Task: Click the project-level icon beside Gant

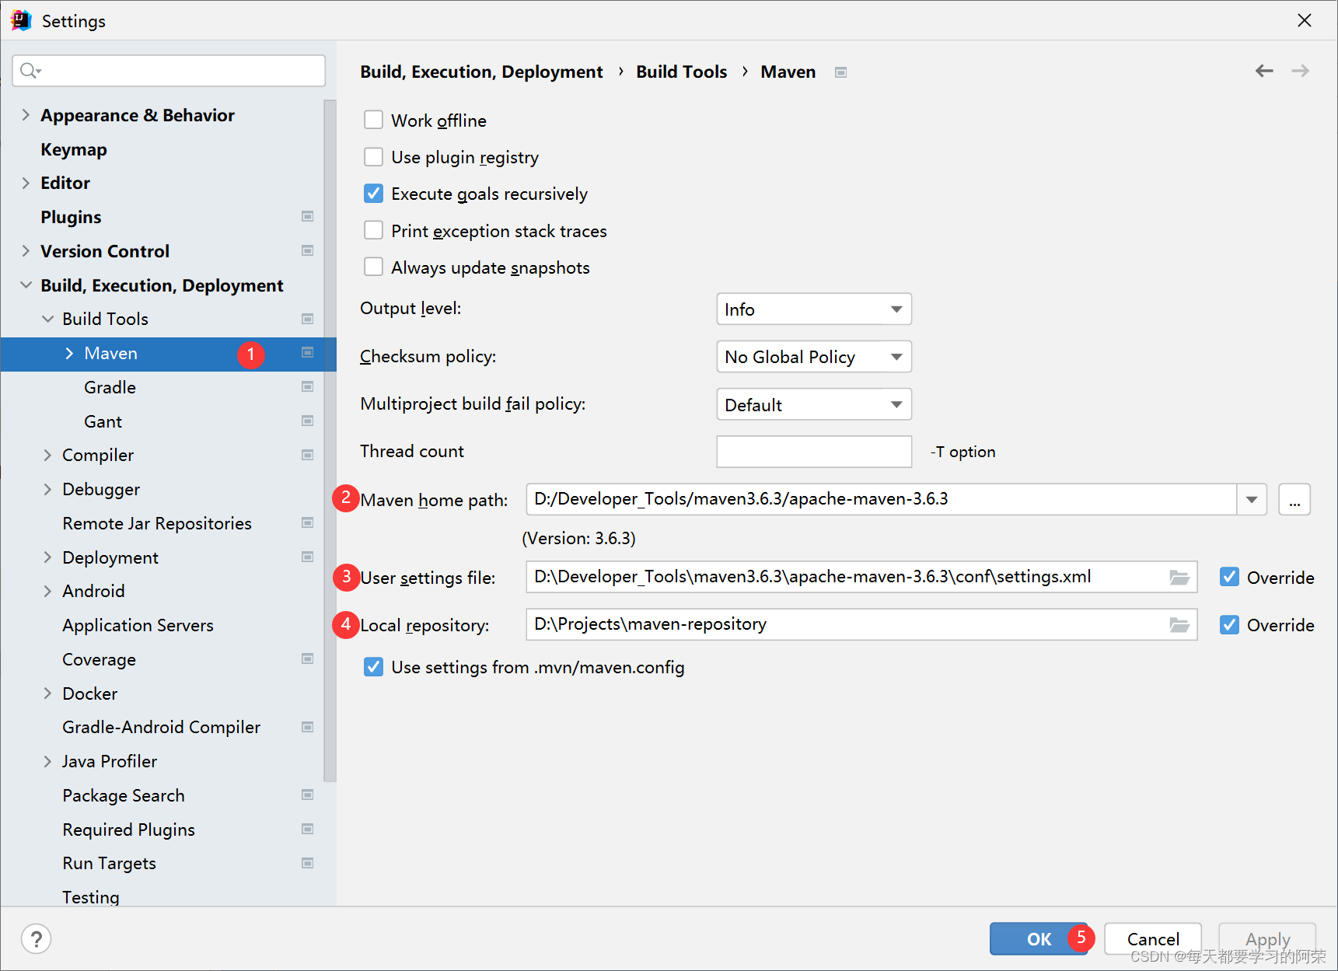Action: pos(308,421)
